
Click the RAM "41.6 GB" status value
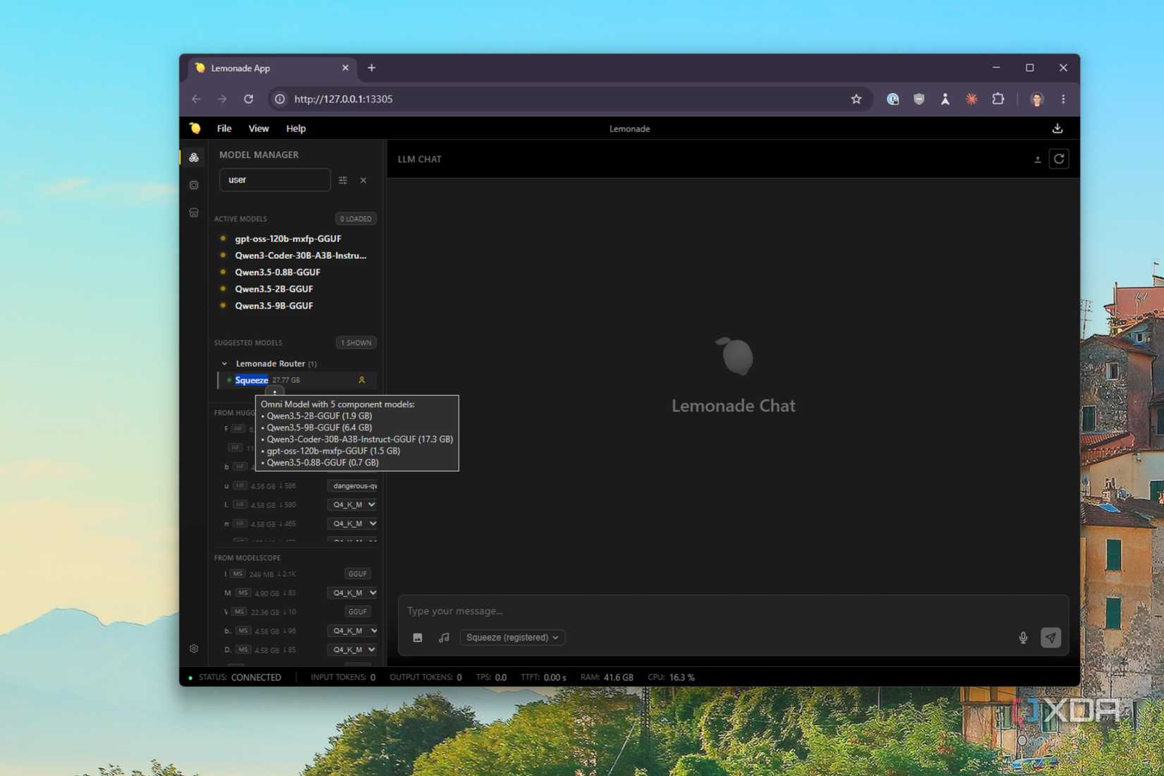618,677
